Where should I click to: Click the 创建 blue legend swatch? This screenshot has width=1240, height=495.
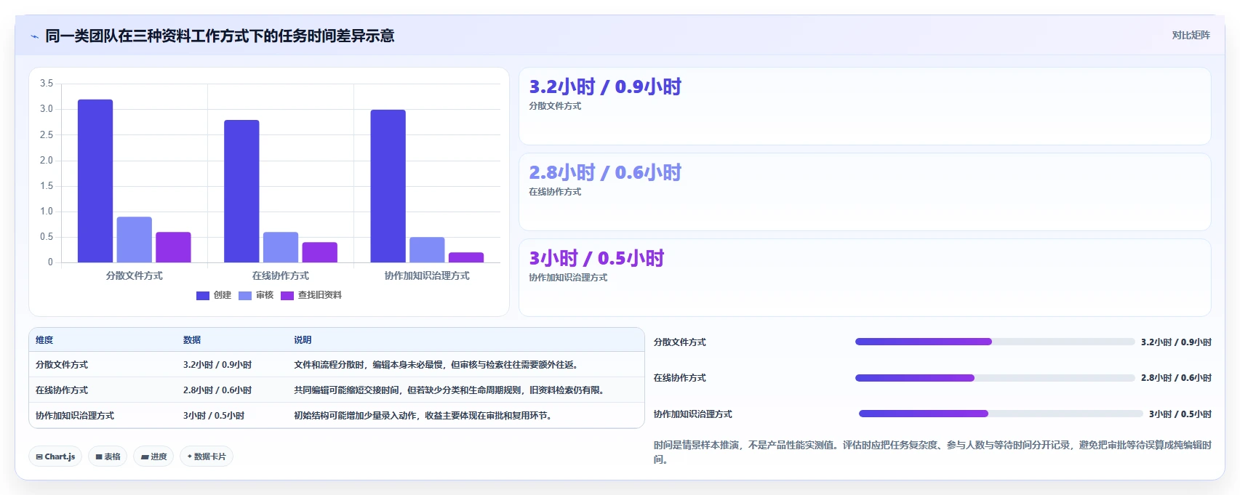click(x=203, y=295)
